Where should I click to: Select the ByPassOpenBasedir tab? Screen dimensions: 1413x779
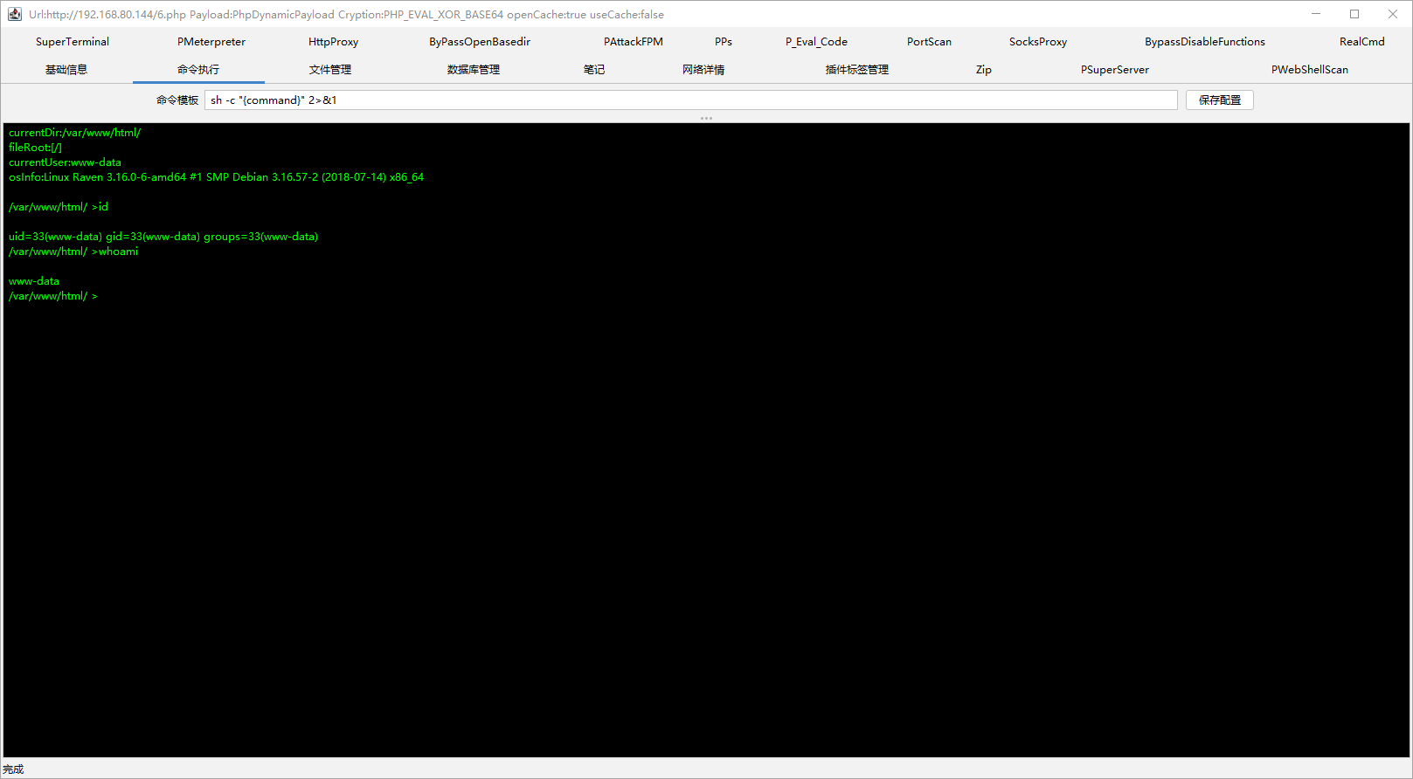[480, 42]
